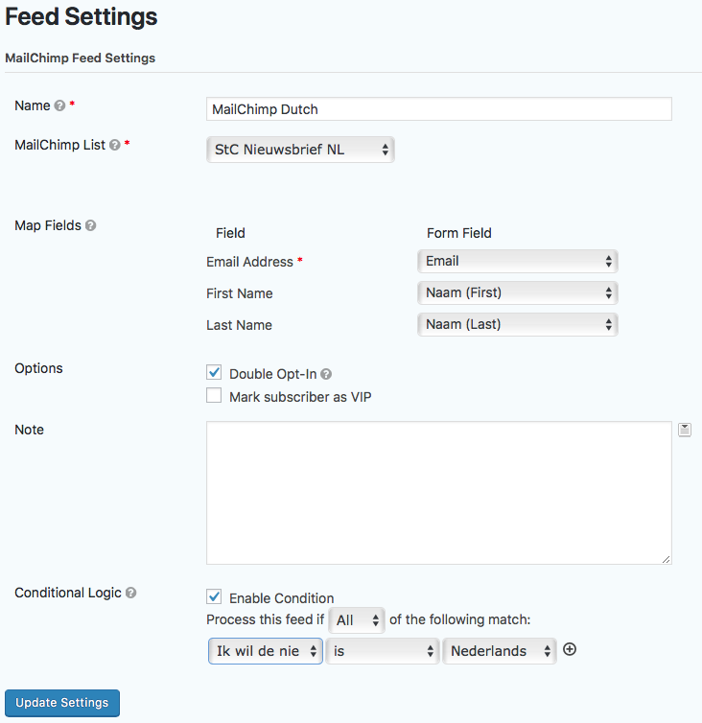Change the All match type dropdown
The image size is (702, 723).
click(x=356, y=620)
